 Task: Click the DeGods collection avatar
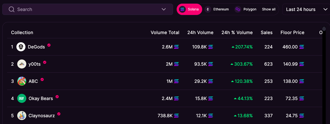click(x=21, y=47)
